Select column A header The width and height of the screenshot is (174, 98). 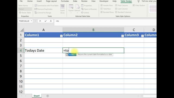(x=43, y=30)
